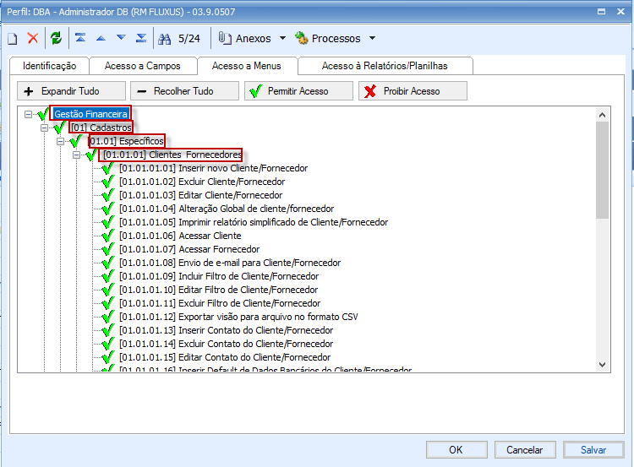
Task: Select [01.01.01.09] Incluir Filtro item
Action: point(219,276)
